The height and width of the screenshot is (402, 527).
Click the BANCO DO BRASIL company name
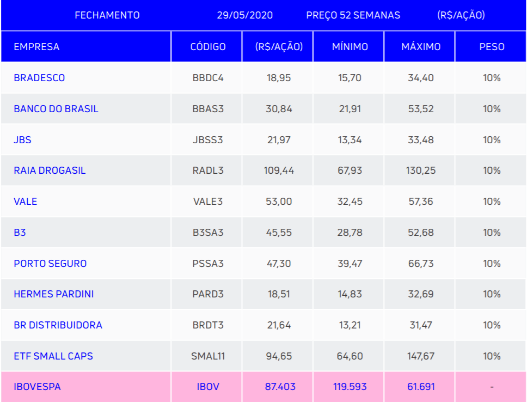point(56,108)
